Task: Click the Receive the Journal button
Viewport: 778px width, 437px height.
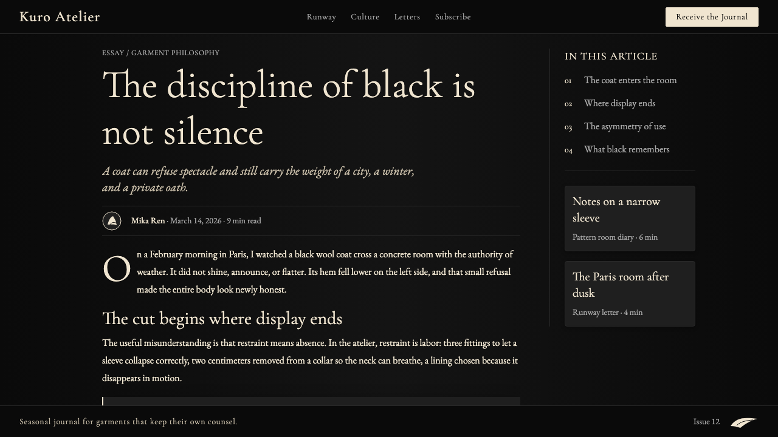Action: pyautogui.click(x=712, y=17)
